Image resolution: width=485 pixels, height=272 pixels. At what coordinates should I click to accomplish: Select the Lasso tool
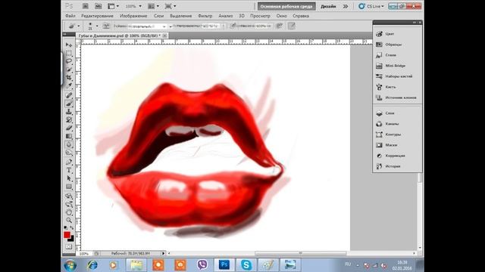69,61
